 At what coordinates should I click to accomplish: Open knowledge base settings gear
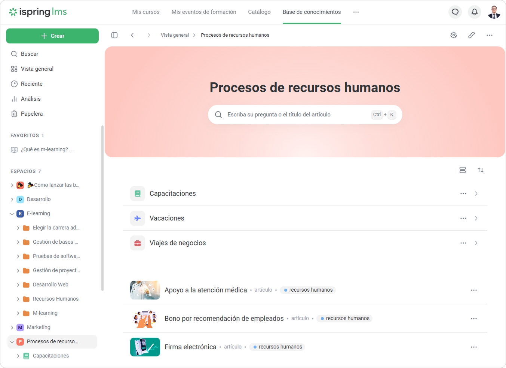[453, 35]
